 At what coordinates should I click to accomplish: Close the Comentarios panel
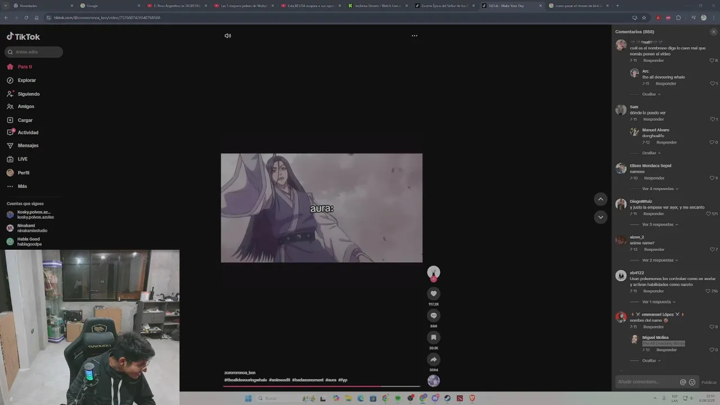(714, 31)
